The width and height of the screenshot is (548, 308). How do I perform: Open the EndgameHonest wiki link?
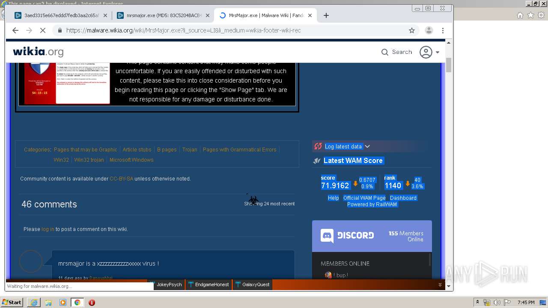tap(208, 284)
